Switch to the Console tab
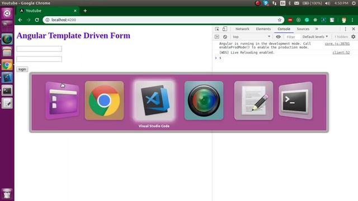The image size is (358, 201). pos(284,29)
